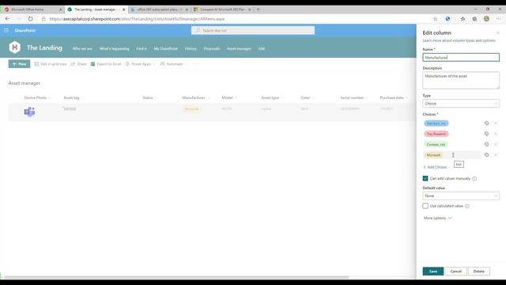Open Color column header menu
The height and width of the screenshot is (285, 506).
pyautogui.click(x=308, y=97)
